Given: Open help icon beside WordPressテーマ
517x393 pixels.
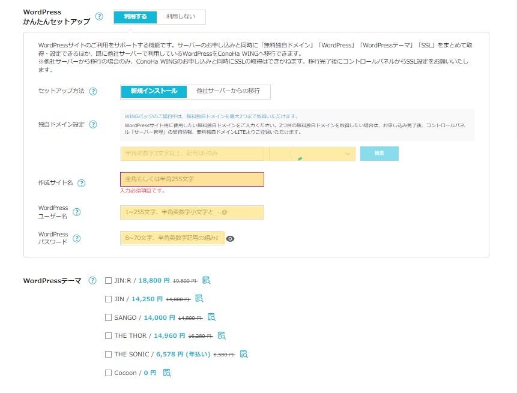Looking at the screenshot, I should tap(92, 281).
